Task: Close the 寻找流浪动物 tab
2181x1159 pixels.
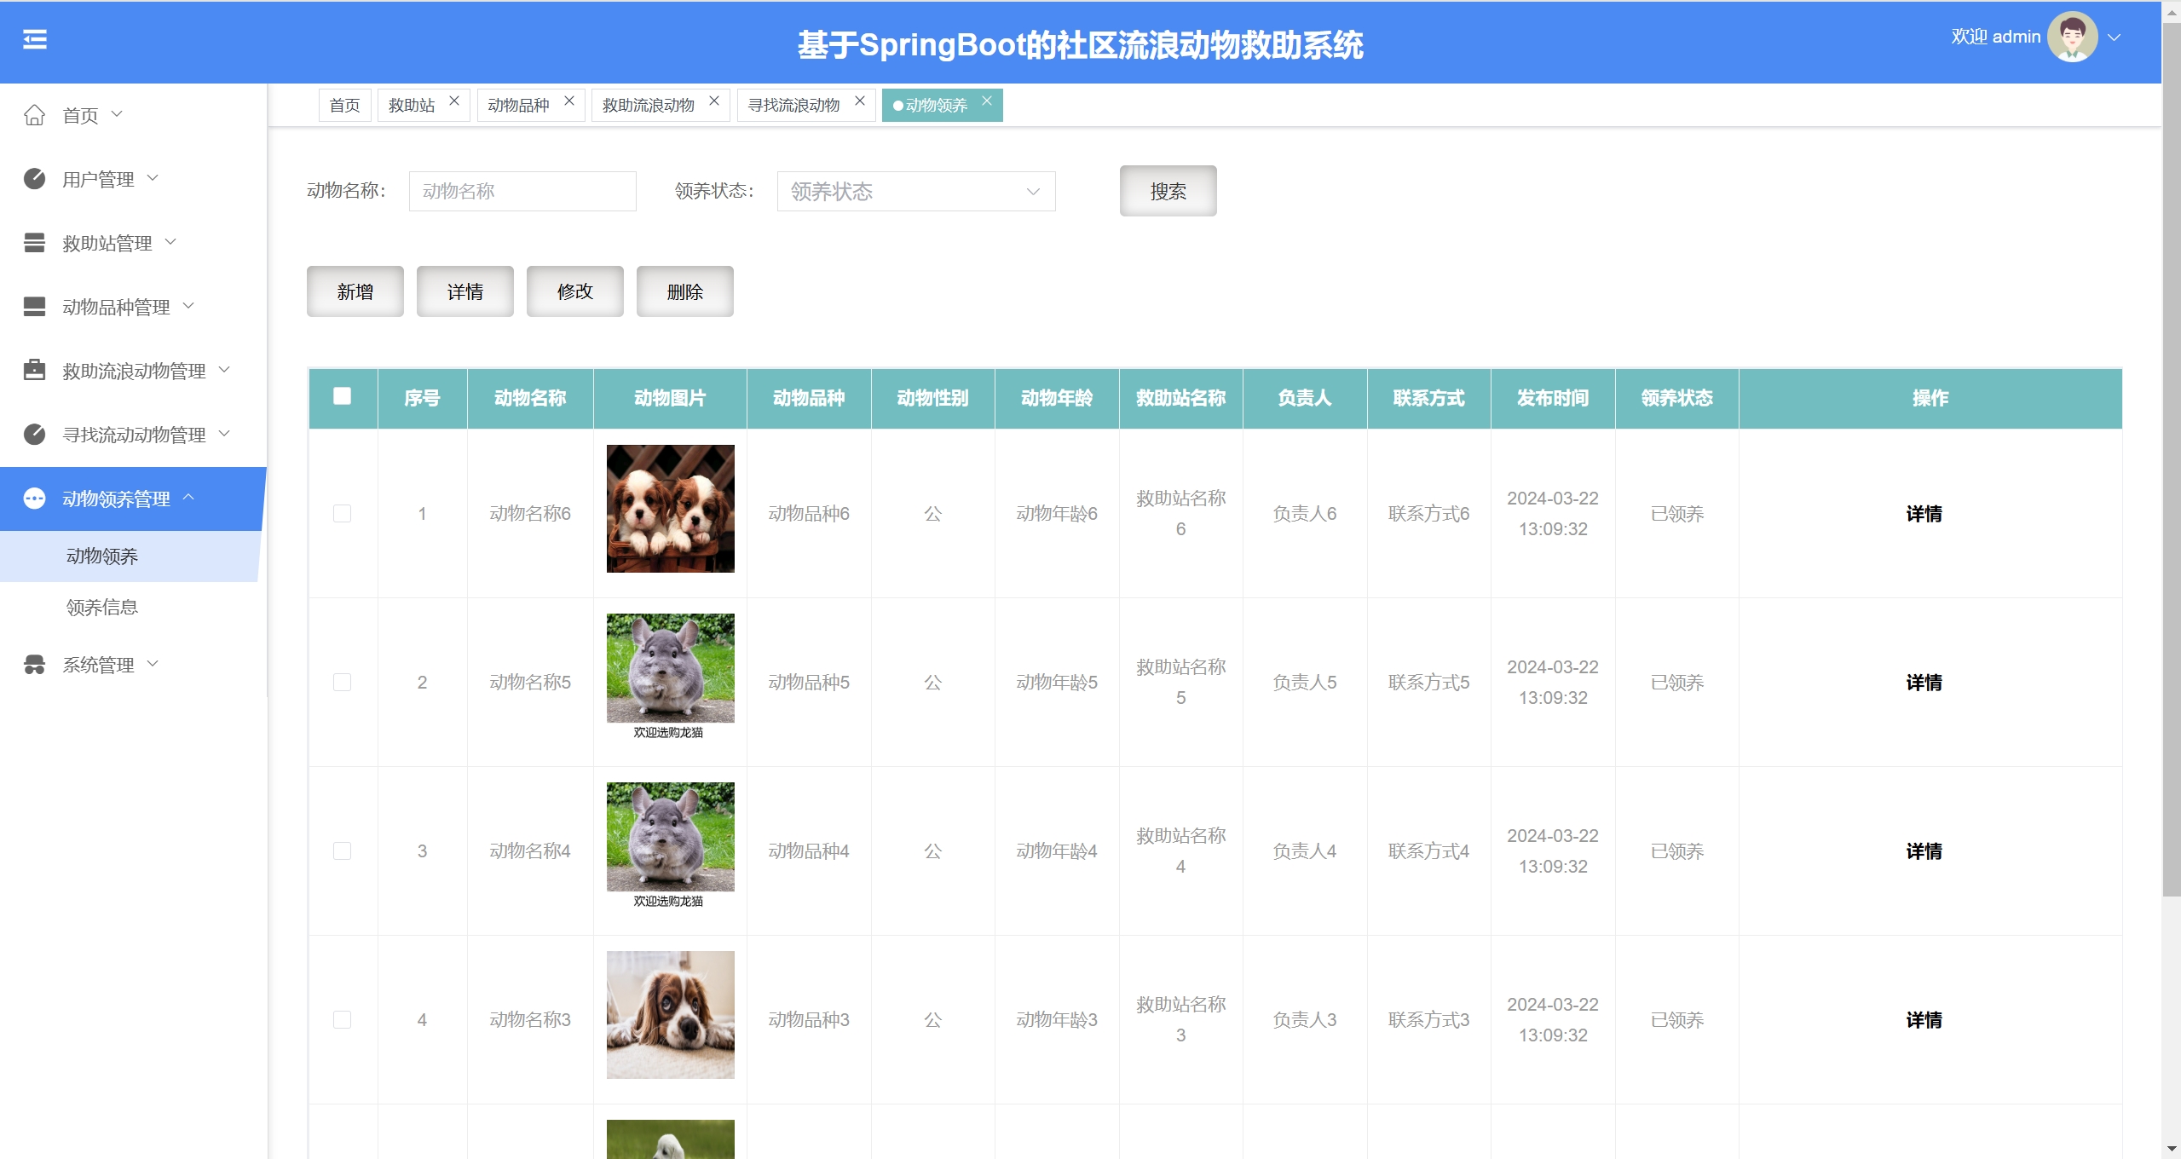Action: [x=860, y=101]
